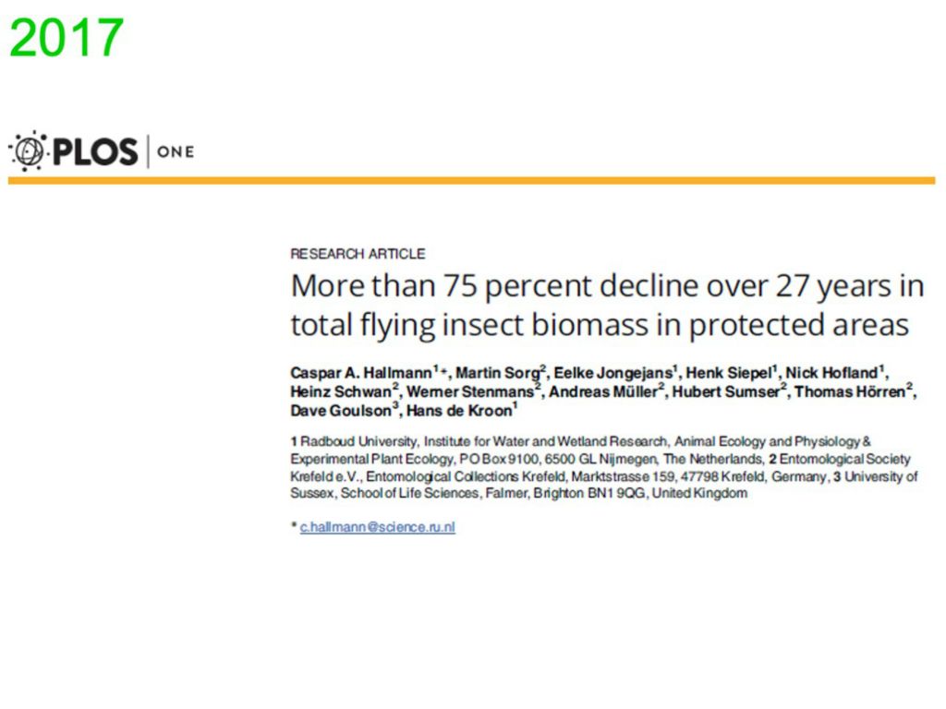Select author name Hans de Kroon
The image size is (946, 709).
459,411
